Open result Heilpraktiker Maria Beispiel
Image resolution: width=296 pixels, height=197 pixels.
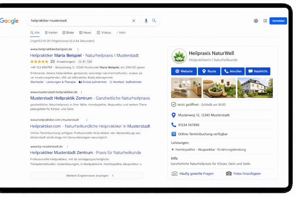pos(84,55)
